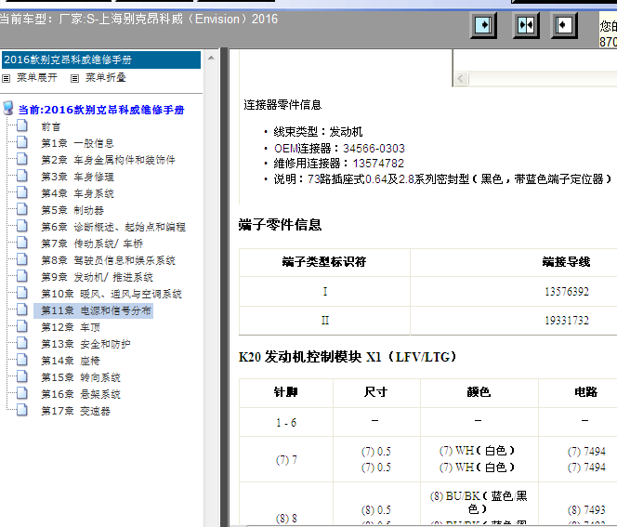The width and height of the screenshot is (617, 527).
Task: Open 第12章 车顶
Action: tap(71, 327)
